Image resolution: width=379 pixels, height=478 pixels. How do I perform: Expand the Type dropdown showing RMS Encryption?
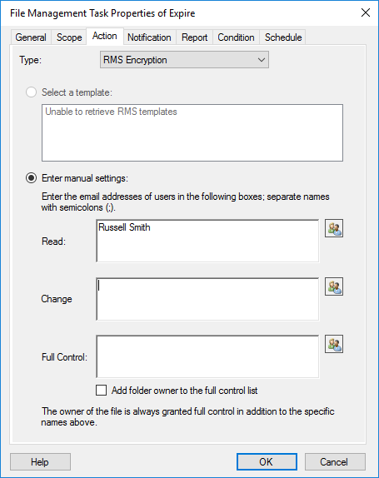click(184, 60)
